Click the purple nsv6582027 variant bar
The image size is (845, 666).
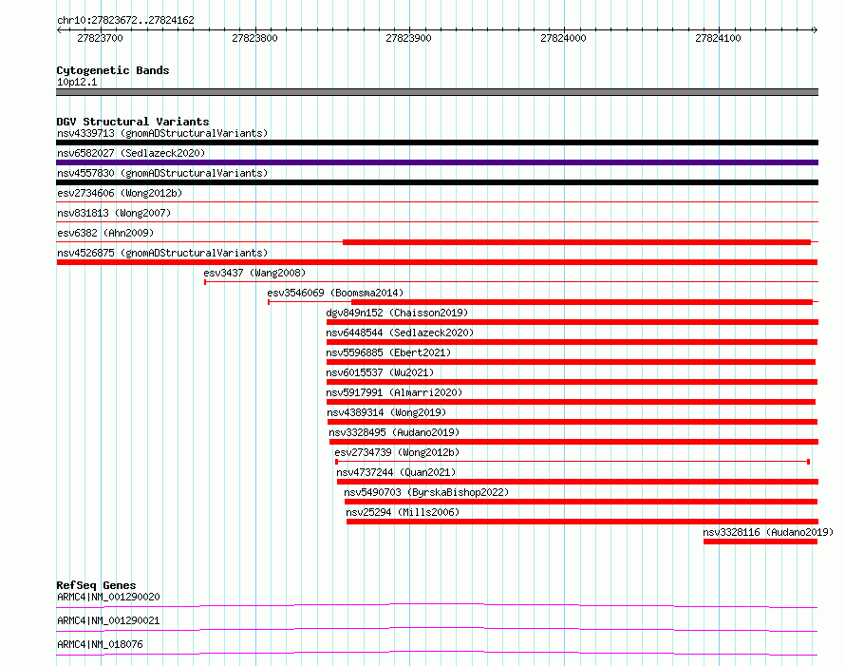[x=437, y=162]
